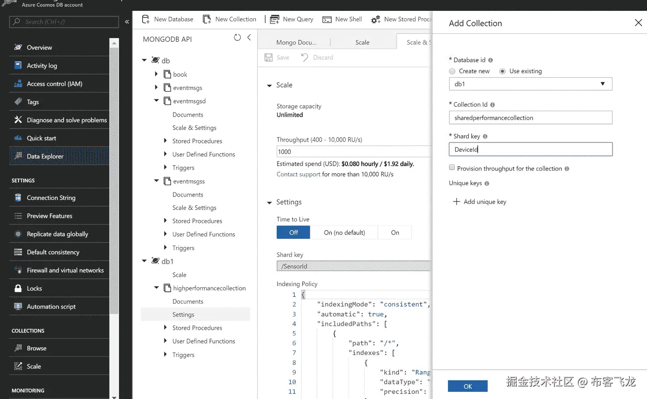Enable Provision throughput for the collection

tap(452, 167)
